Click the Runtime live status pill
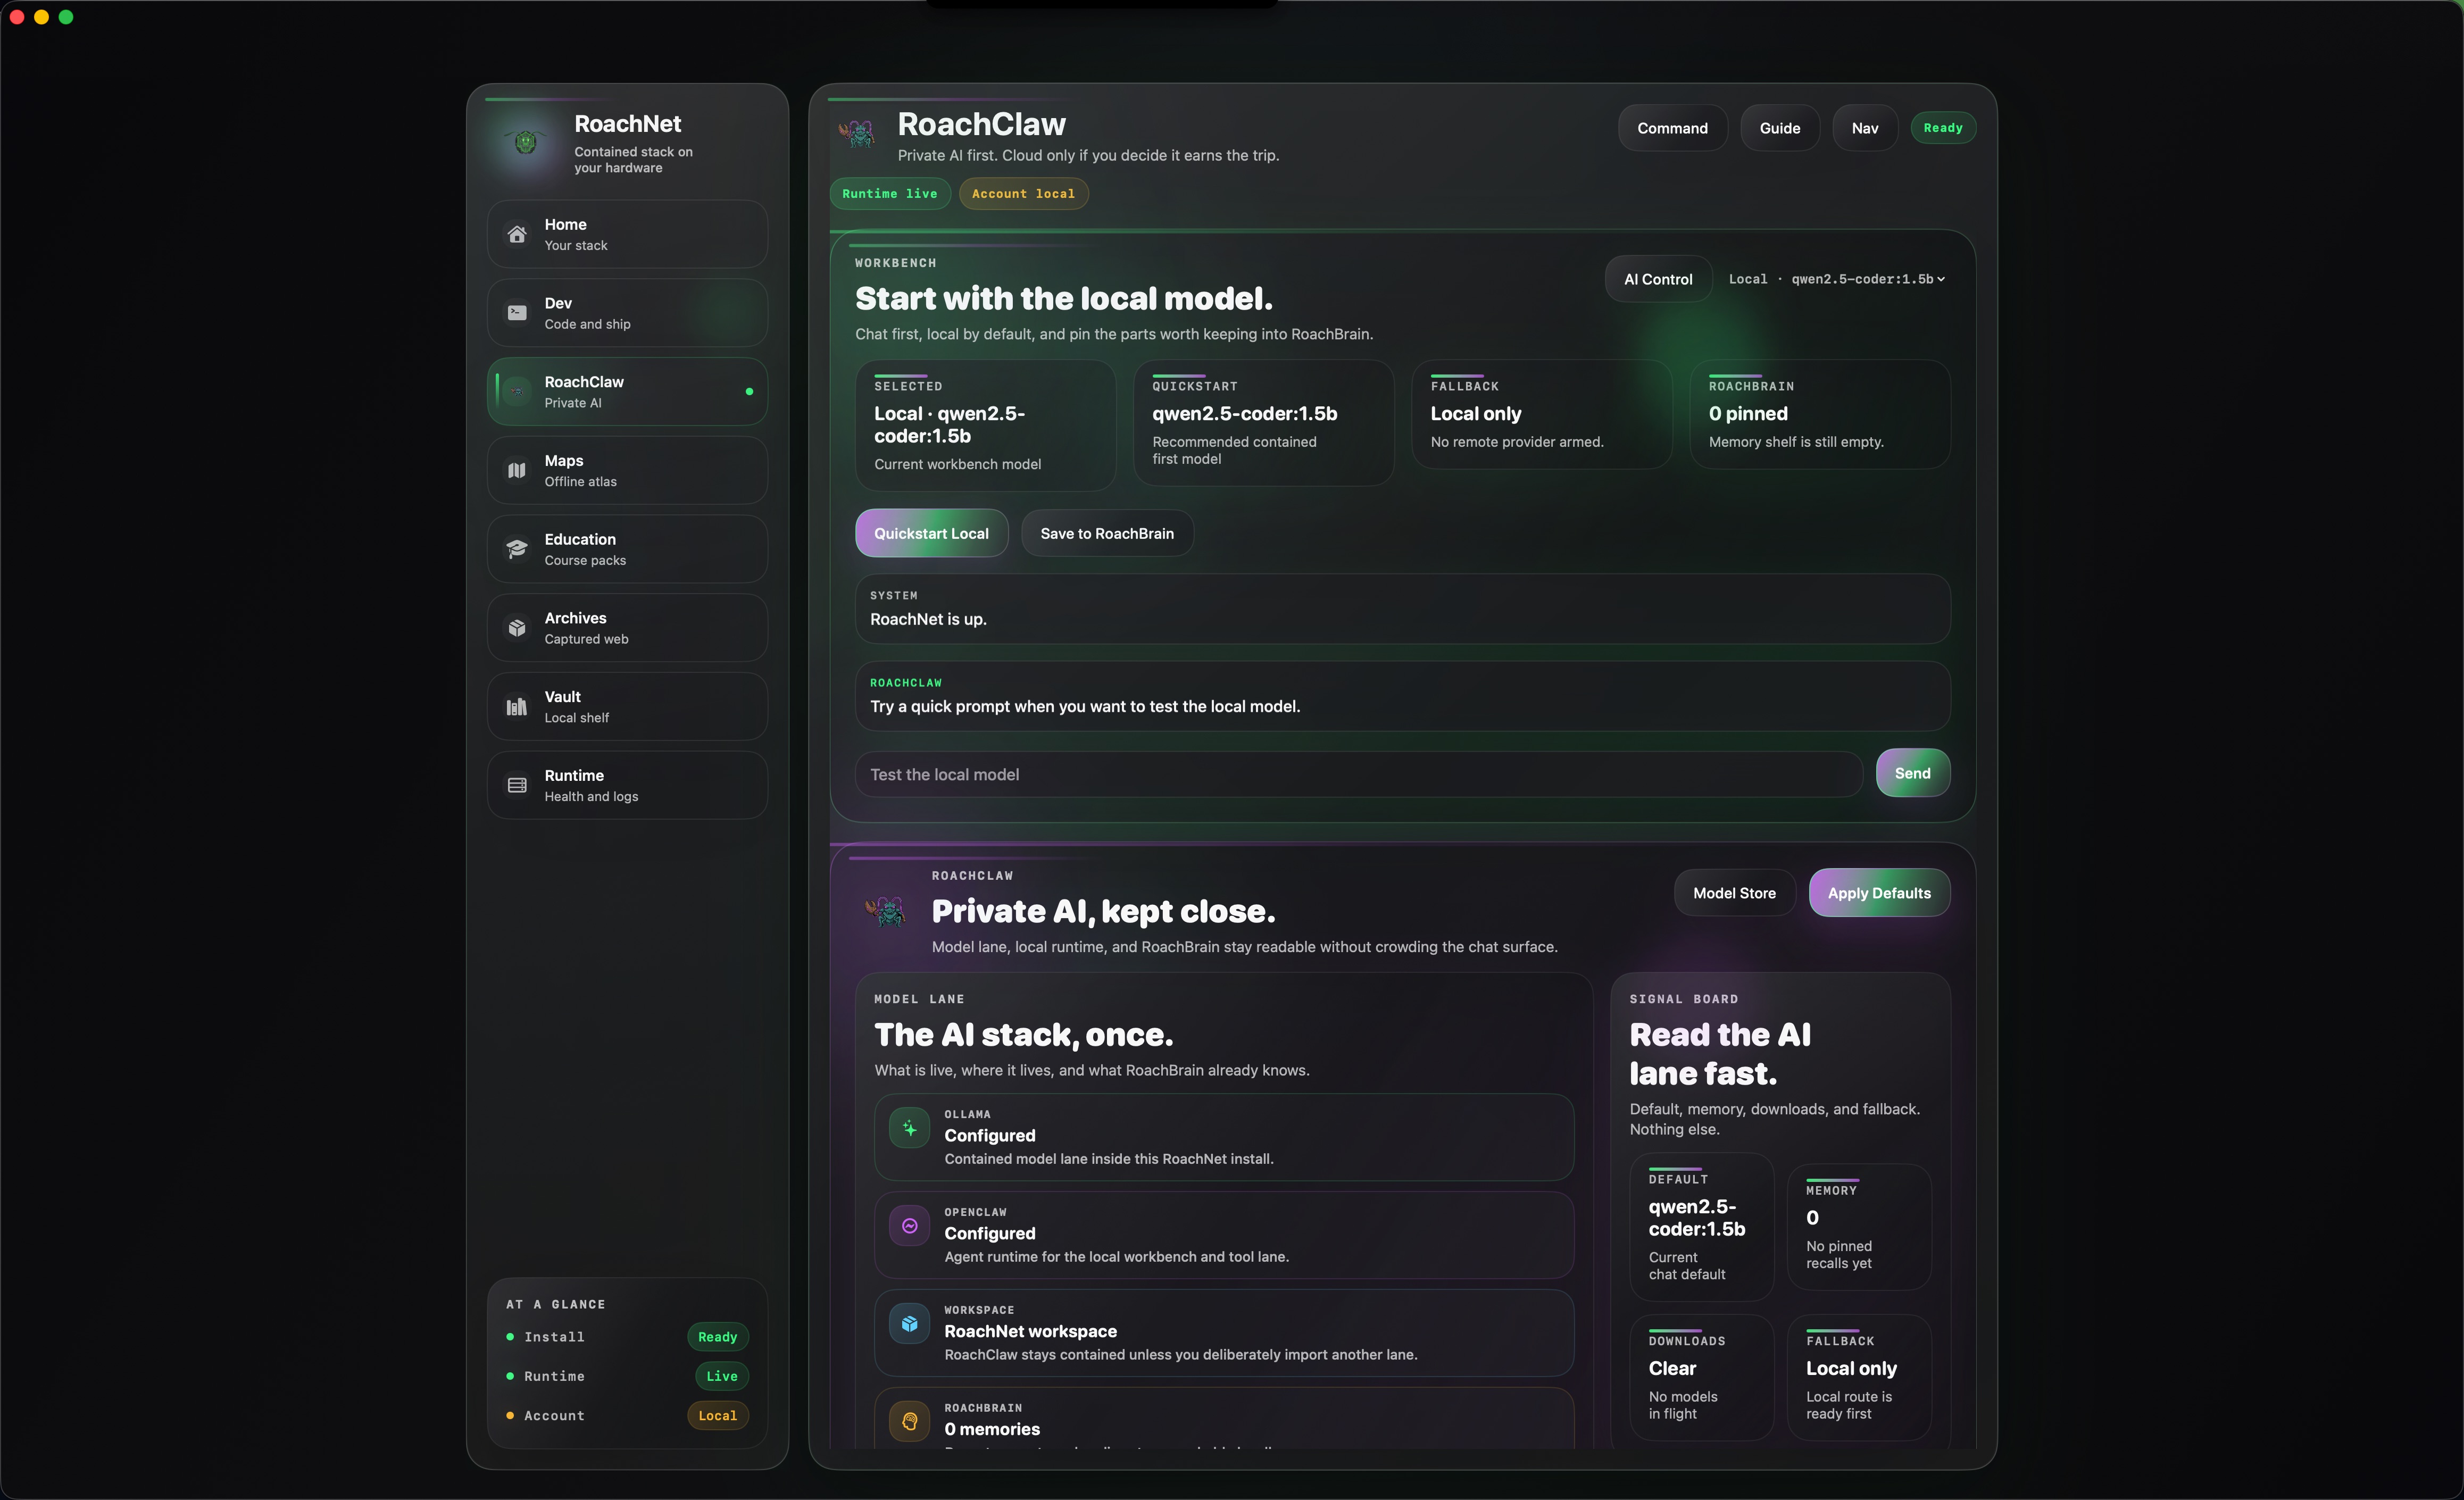This screenshot has width=2464, height=1500. (x=889, y=194)
